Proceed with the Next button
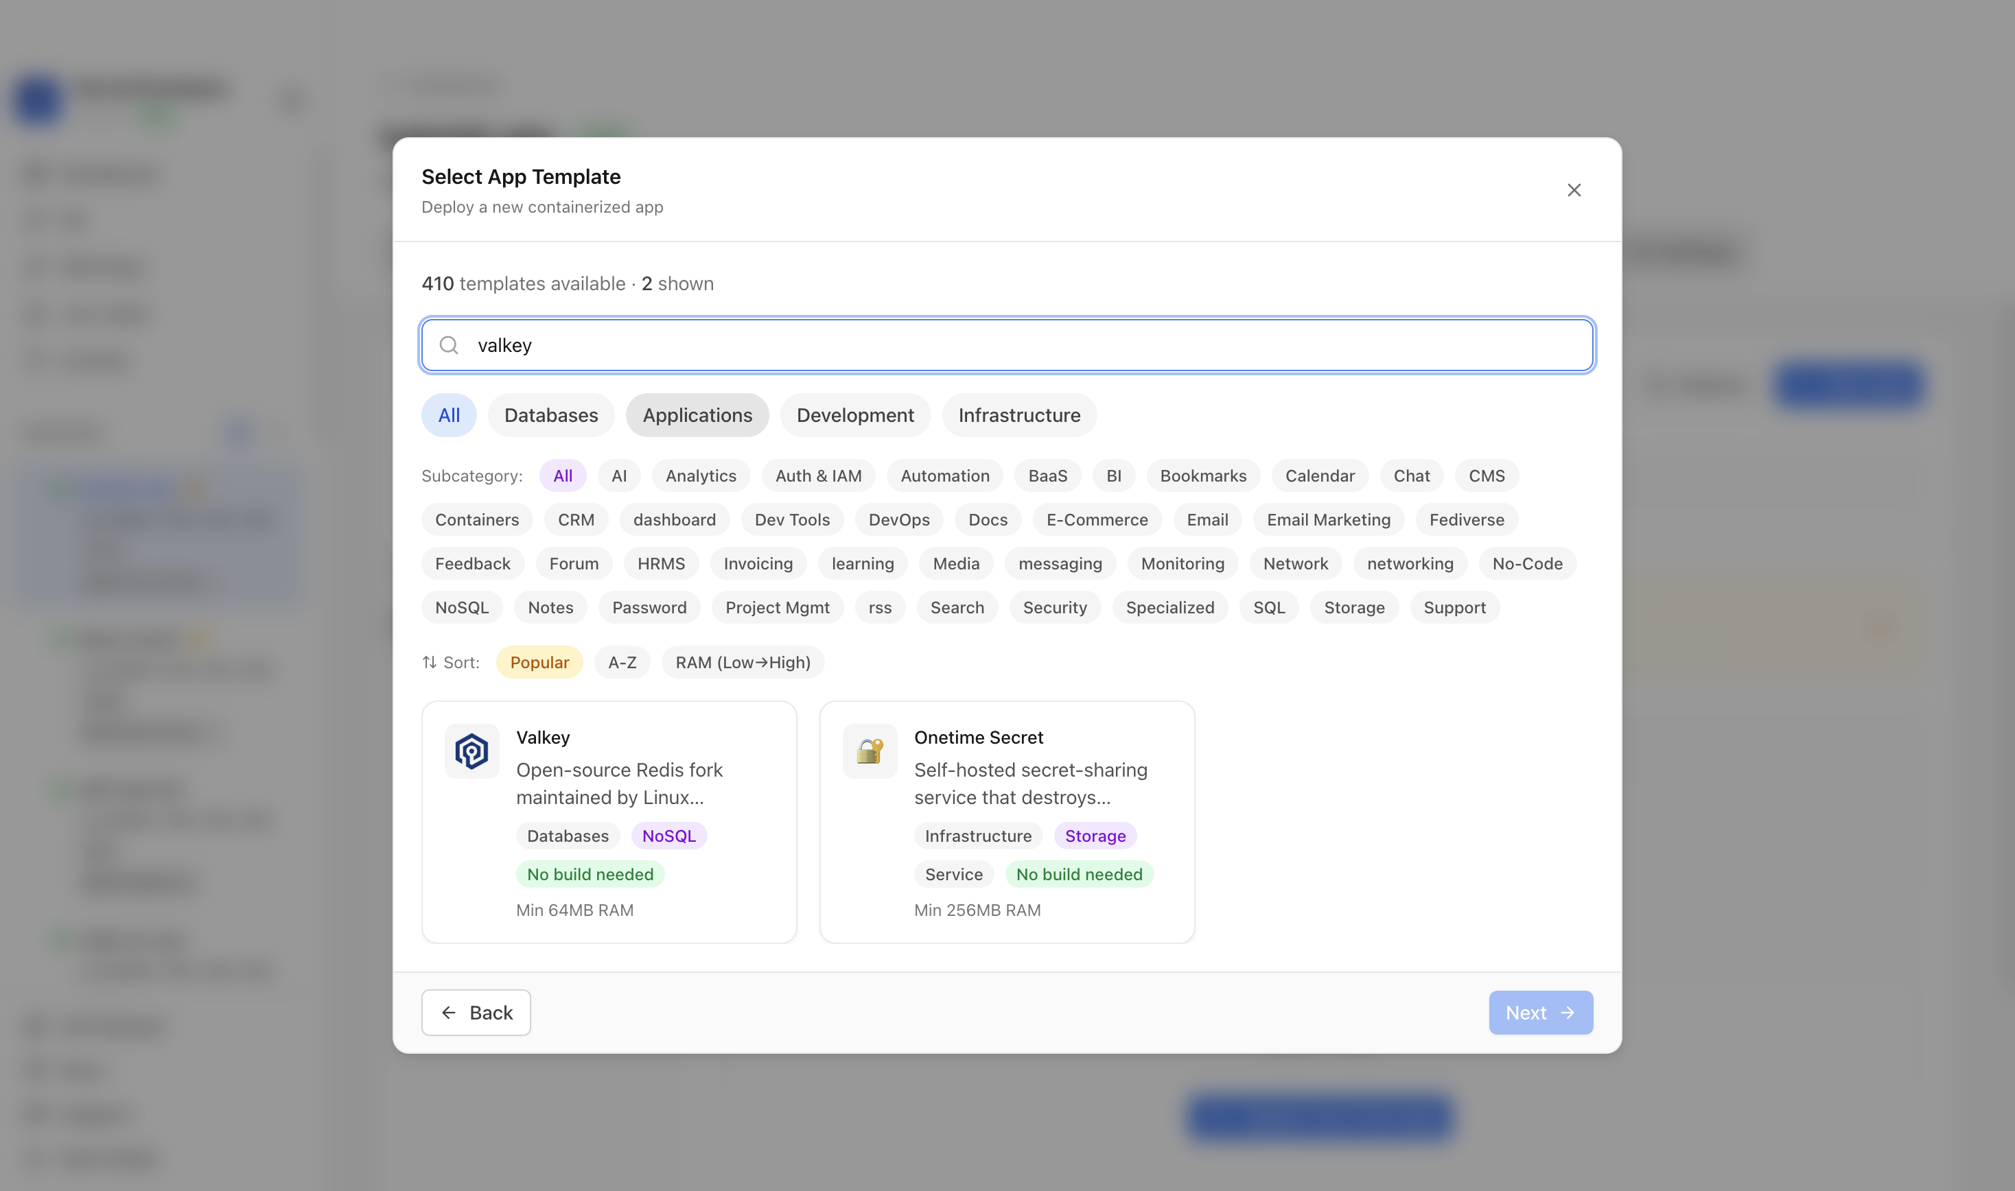Image resolution: width=2015 pixels, height=1191 pixels. [x=1541, y=1013]
